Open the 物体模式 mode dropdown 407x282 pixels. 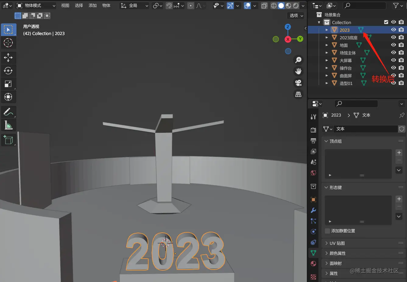point(36,5)
